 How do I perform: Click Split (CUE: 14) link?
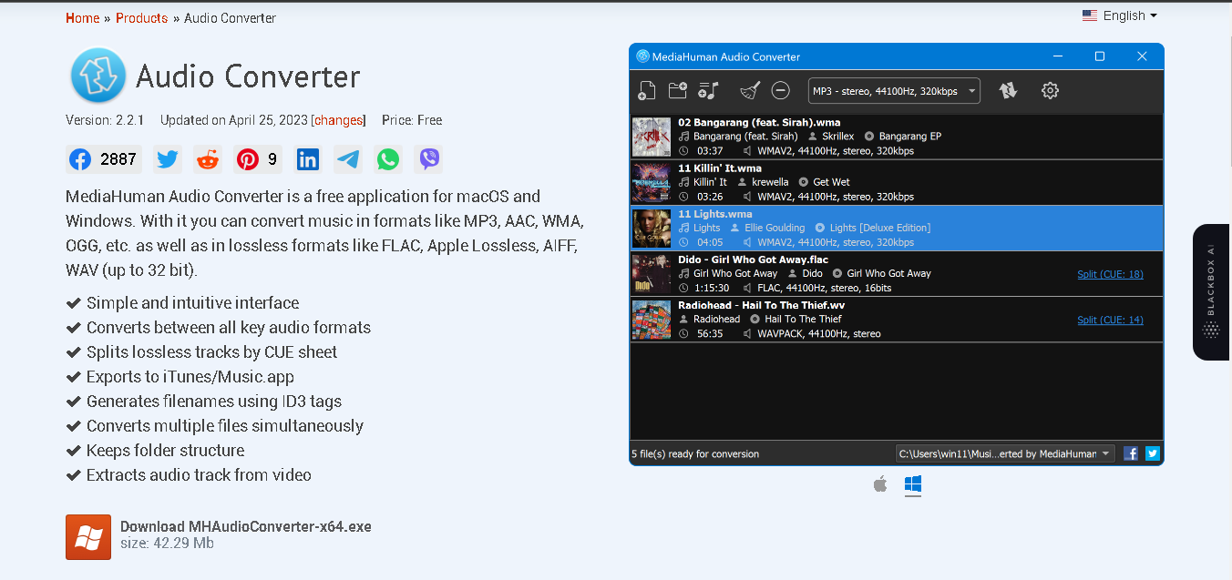1110,320
